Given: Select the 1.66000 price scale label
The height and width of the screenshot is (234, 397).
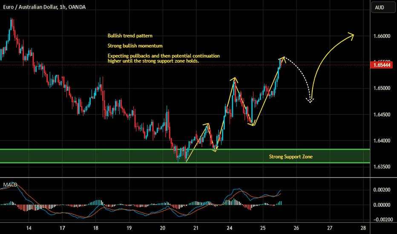Looking at the screenshot, I should (382, 36).
